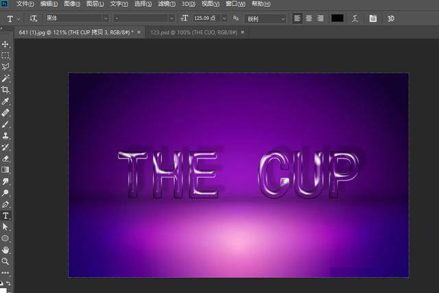
Task: Click the foreground color swatch in toolbar
Action: (3, 290)
